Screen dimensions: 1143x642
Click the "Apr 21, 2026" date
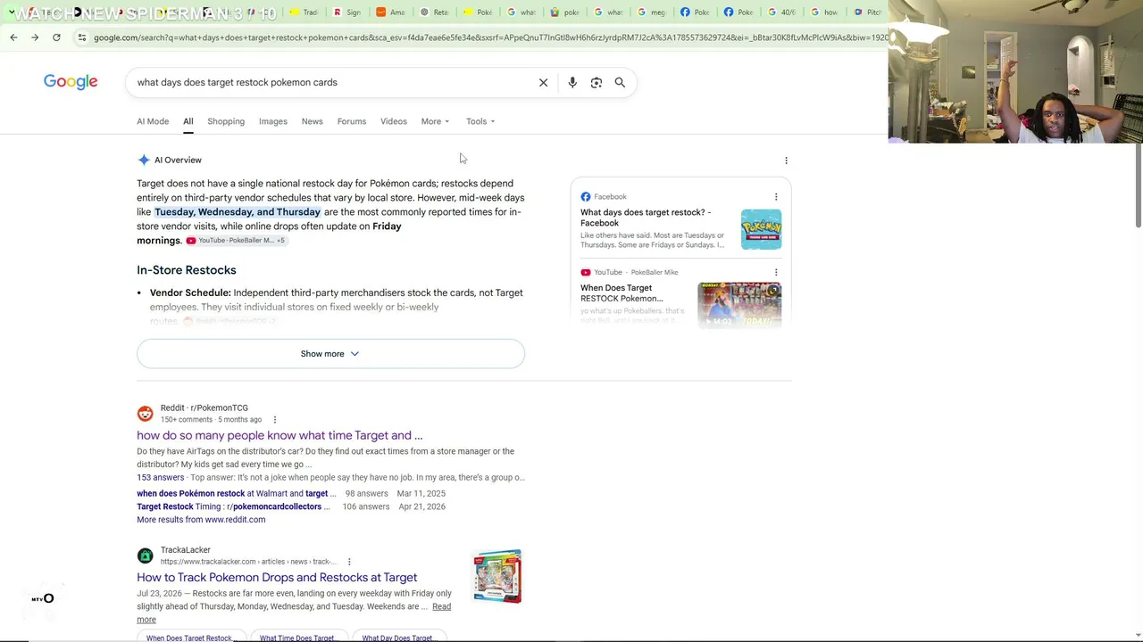tap(422, 506)
